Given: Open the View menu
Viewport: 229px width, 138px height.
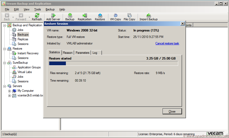Looking at the screenshot, I should click(x=26, y=9).
